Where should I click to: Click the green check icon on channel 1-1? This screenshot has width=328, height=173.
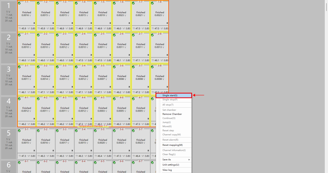(x=19, y=3)
